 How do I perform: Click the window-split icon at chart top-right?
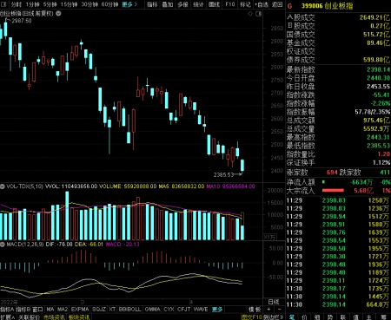tap(259, 14)
